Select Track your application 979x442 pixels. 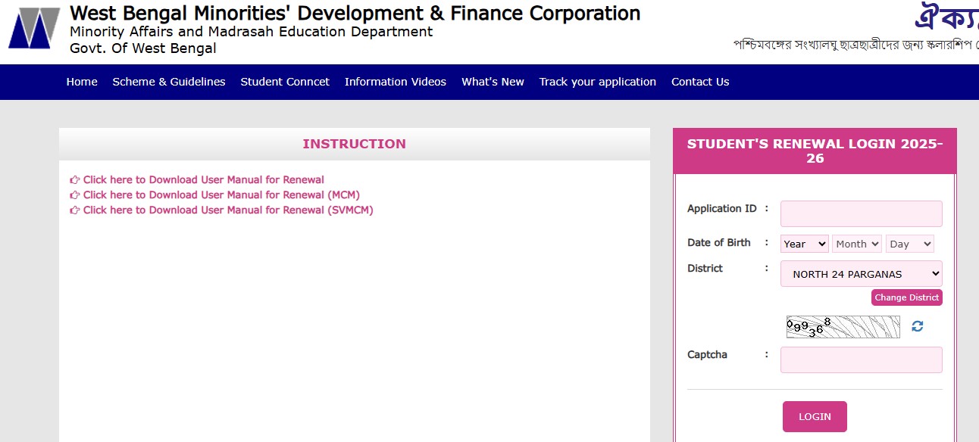pos(598,82)
